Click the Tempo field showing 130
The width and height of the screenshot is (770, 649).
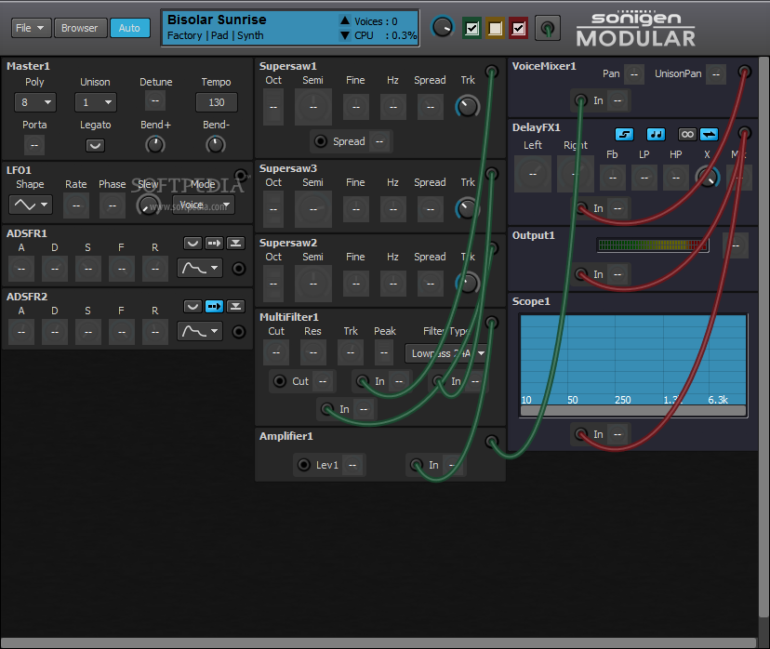coord(217,102)
